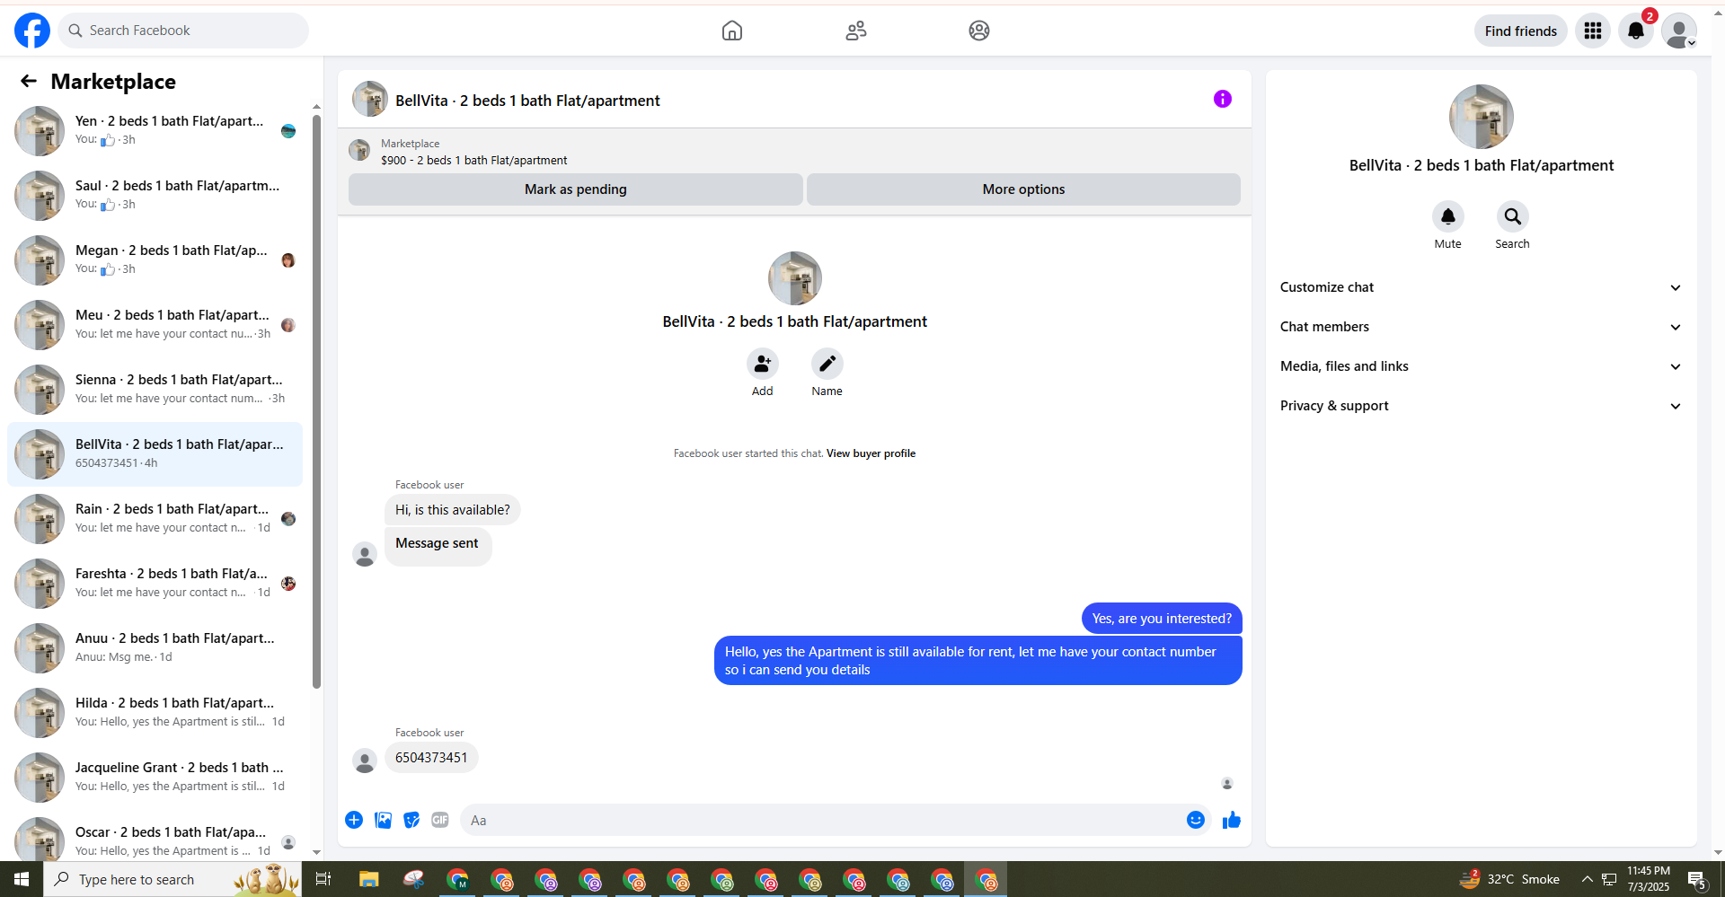Screen dimensions: 1725x897
Task: Click the conversation list scrollbar
Action: (316, 401)
